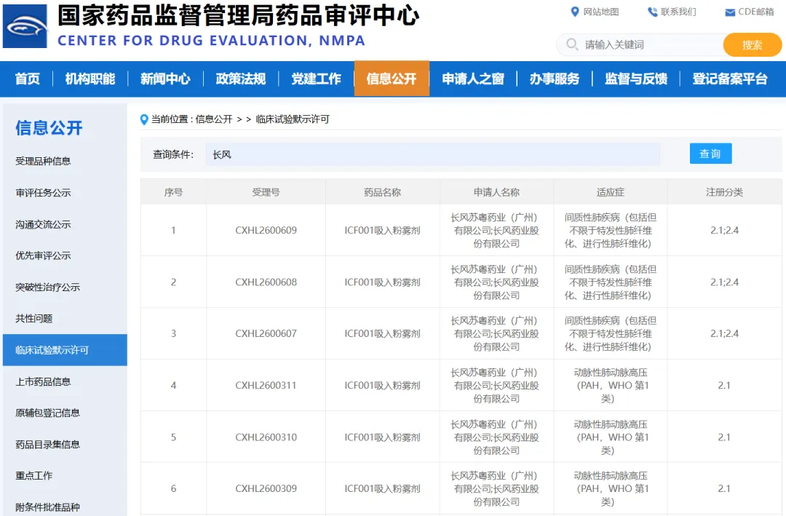This screenshot has height=516, width=786.
Task: Open 申请人之窗 navigation menu
Action: click(x=473, y=79)
